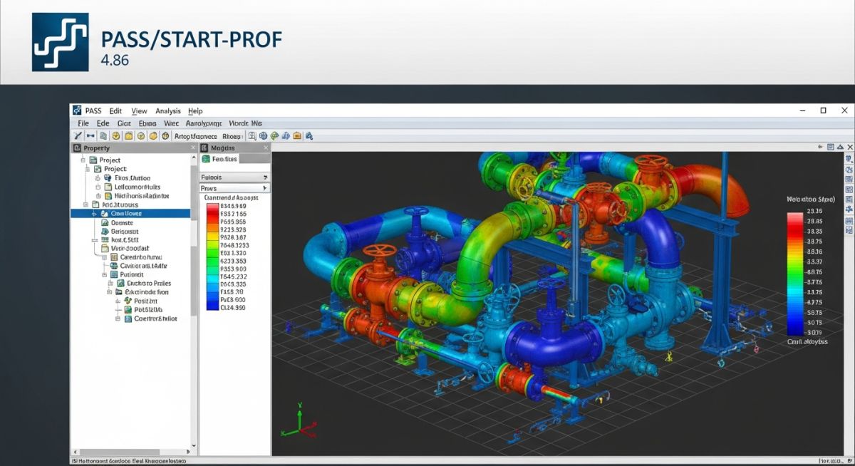Expand the Coentrer tree node
The image size is (855, 466).
118,319
